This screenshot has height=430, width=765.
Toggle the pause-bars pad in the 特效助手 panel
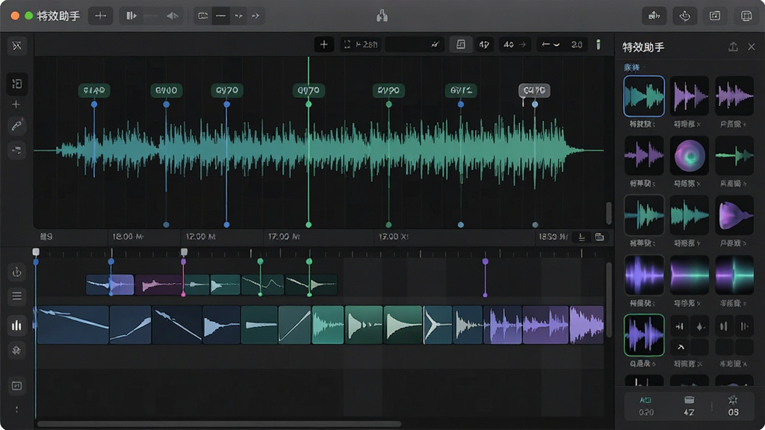724,326
